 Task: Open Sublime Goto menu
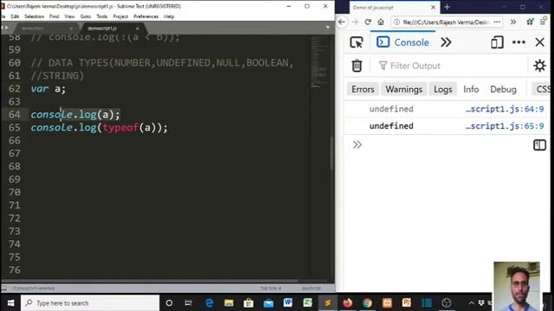(x=86, y=16)
